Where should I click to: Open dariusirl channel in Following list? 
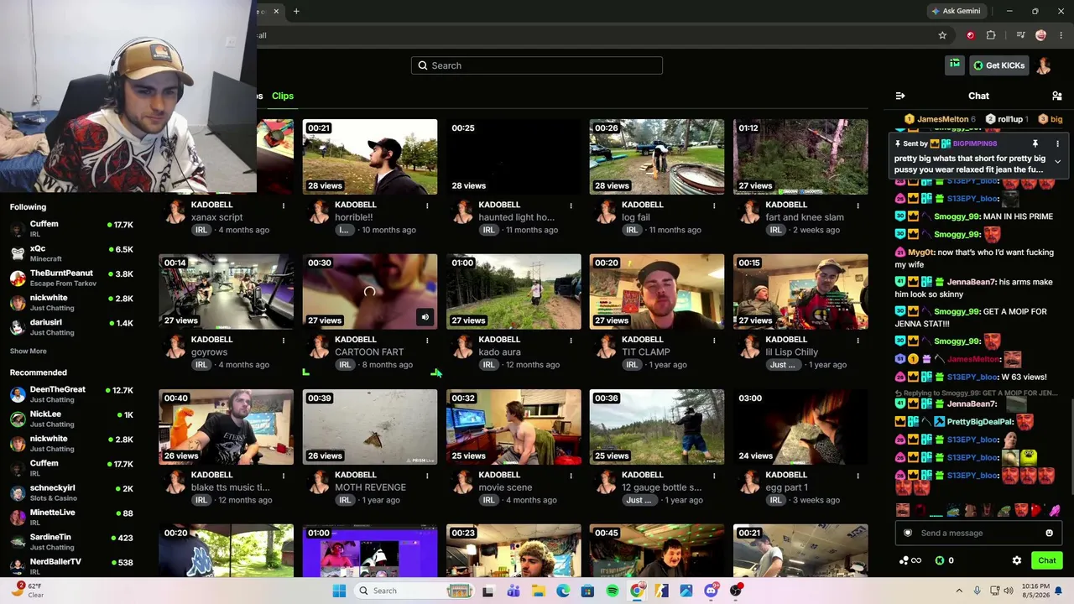(71, 327)
